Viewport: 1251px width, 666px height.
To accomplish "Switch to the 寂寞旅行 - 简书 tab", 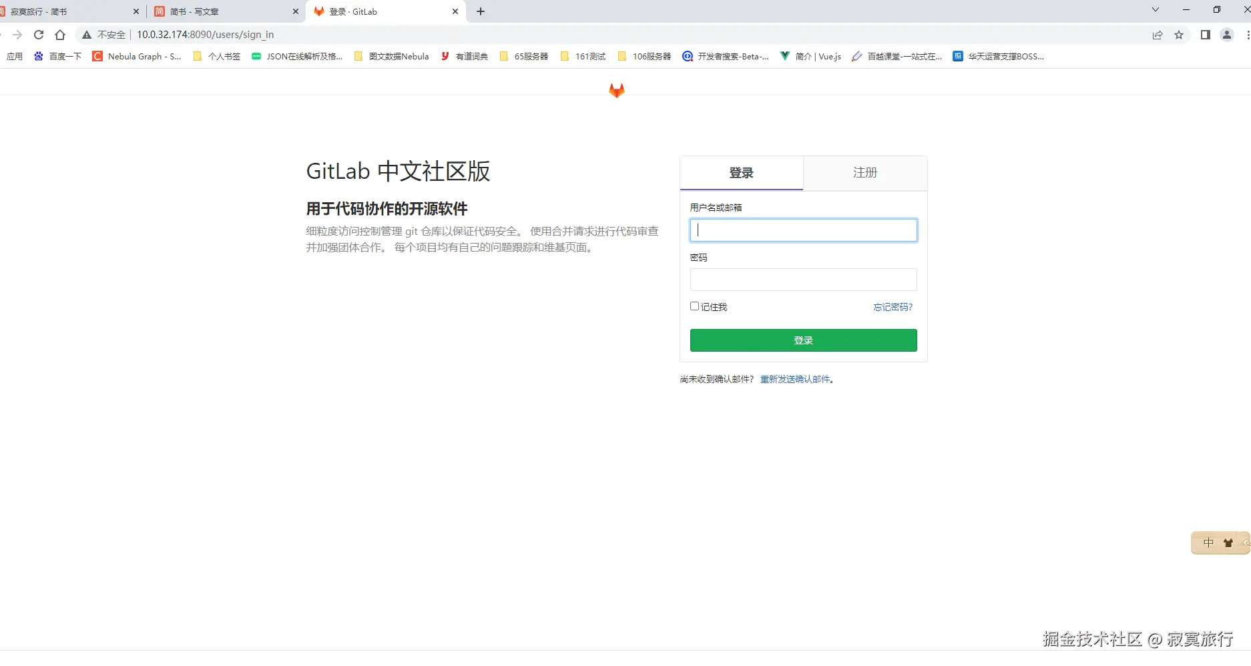I will (70, 11).
